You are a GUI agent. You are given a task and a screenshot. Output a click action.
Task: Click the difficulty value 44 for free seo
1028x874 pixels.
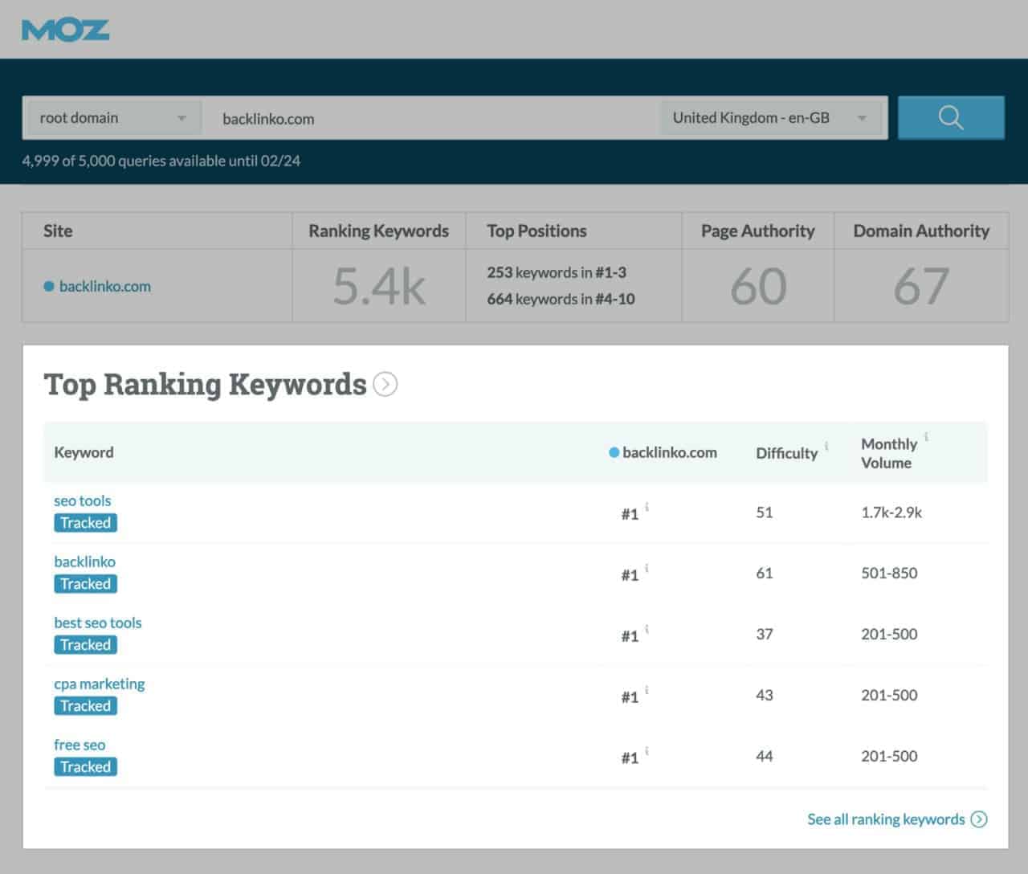pyautogui.click(x=765, y=756)
